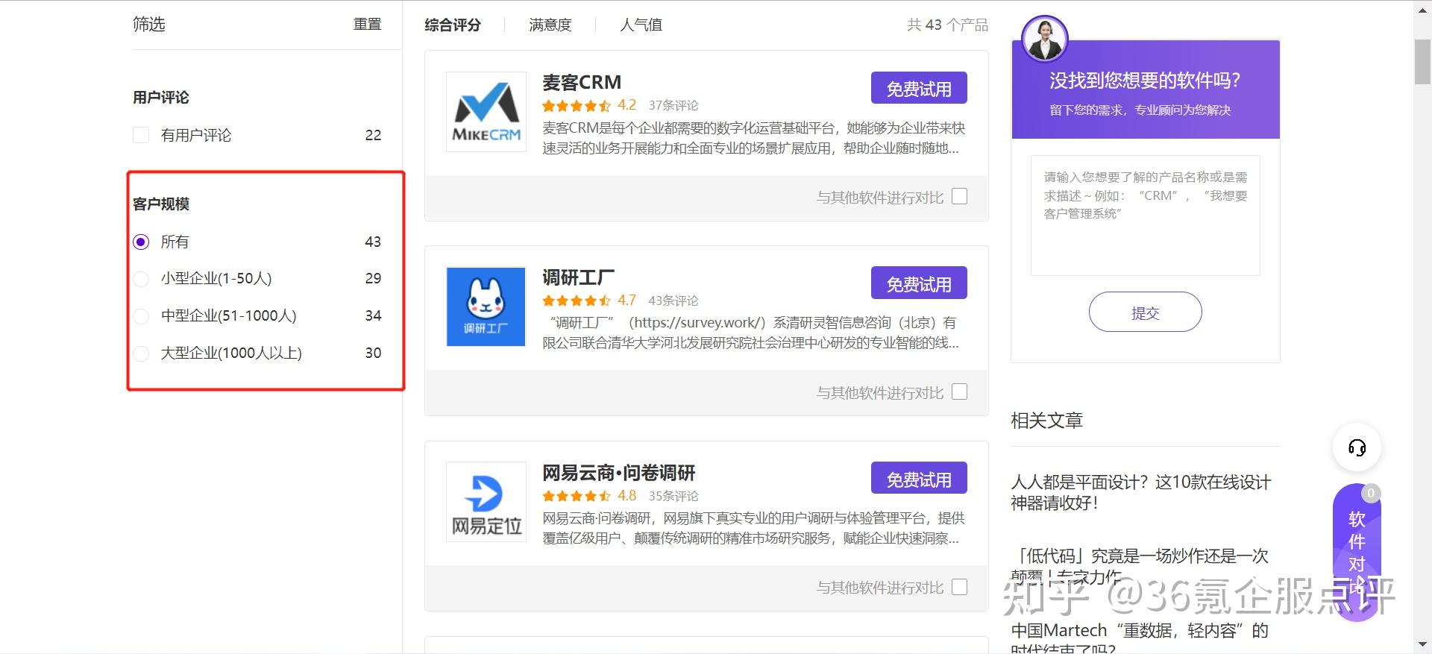The height and width of the screenshot is (654, 1432).
Task: Click 重置 to reset filters
Action: [367, 25]
